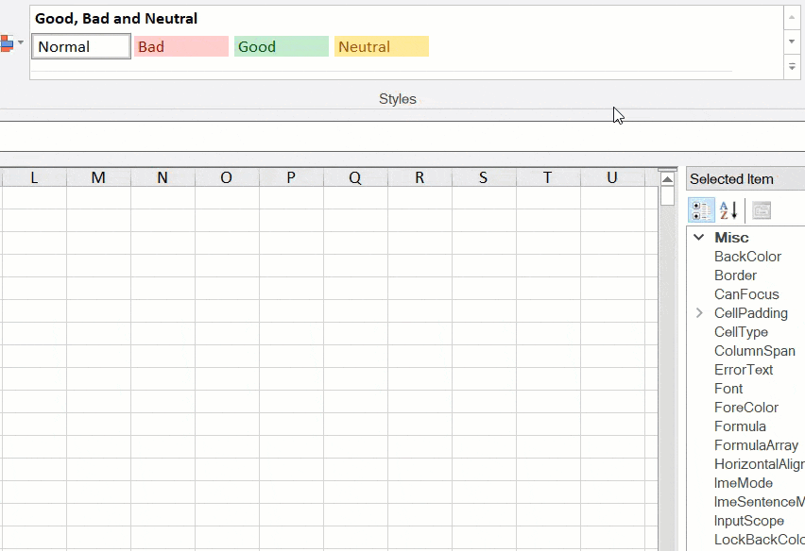Select column Q header

[x=355, y=177]
